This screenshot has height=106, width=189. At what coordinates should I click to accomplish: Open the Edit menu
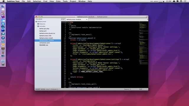[29, 1]
